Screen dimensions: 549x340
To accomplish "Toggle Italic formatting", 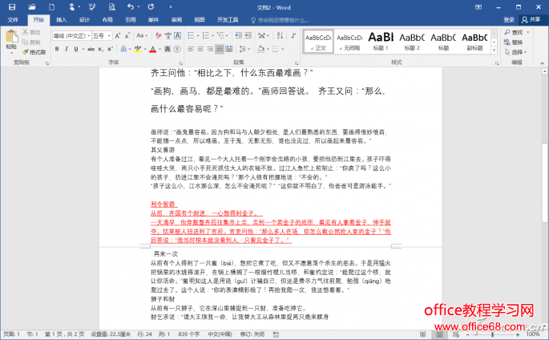I will 65,50.
